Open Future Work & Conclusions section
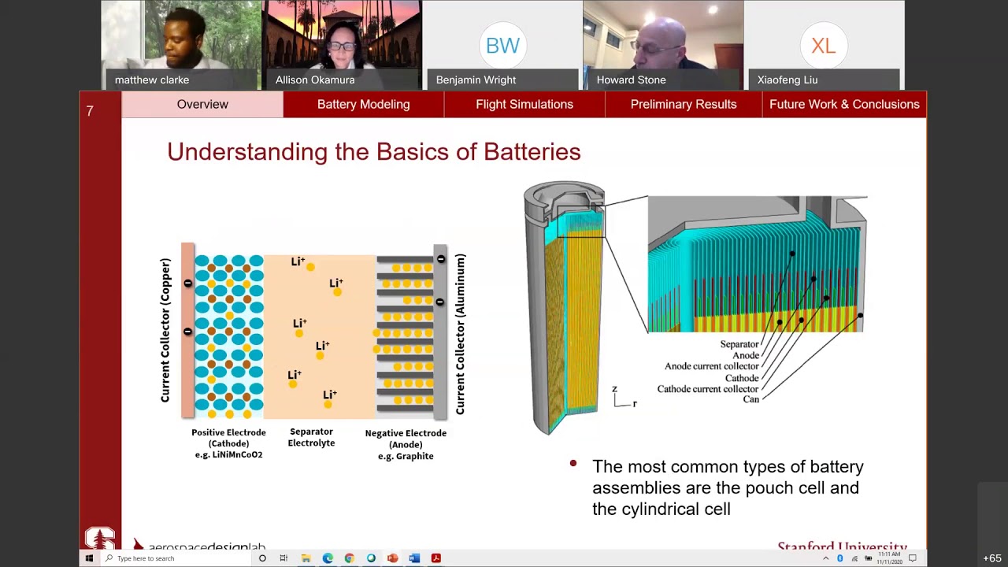This screenshot has width=1008, height=567. [x=844, y=104]
